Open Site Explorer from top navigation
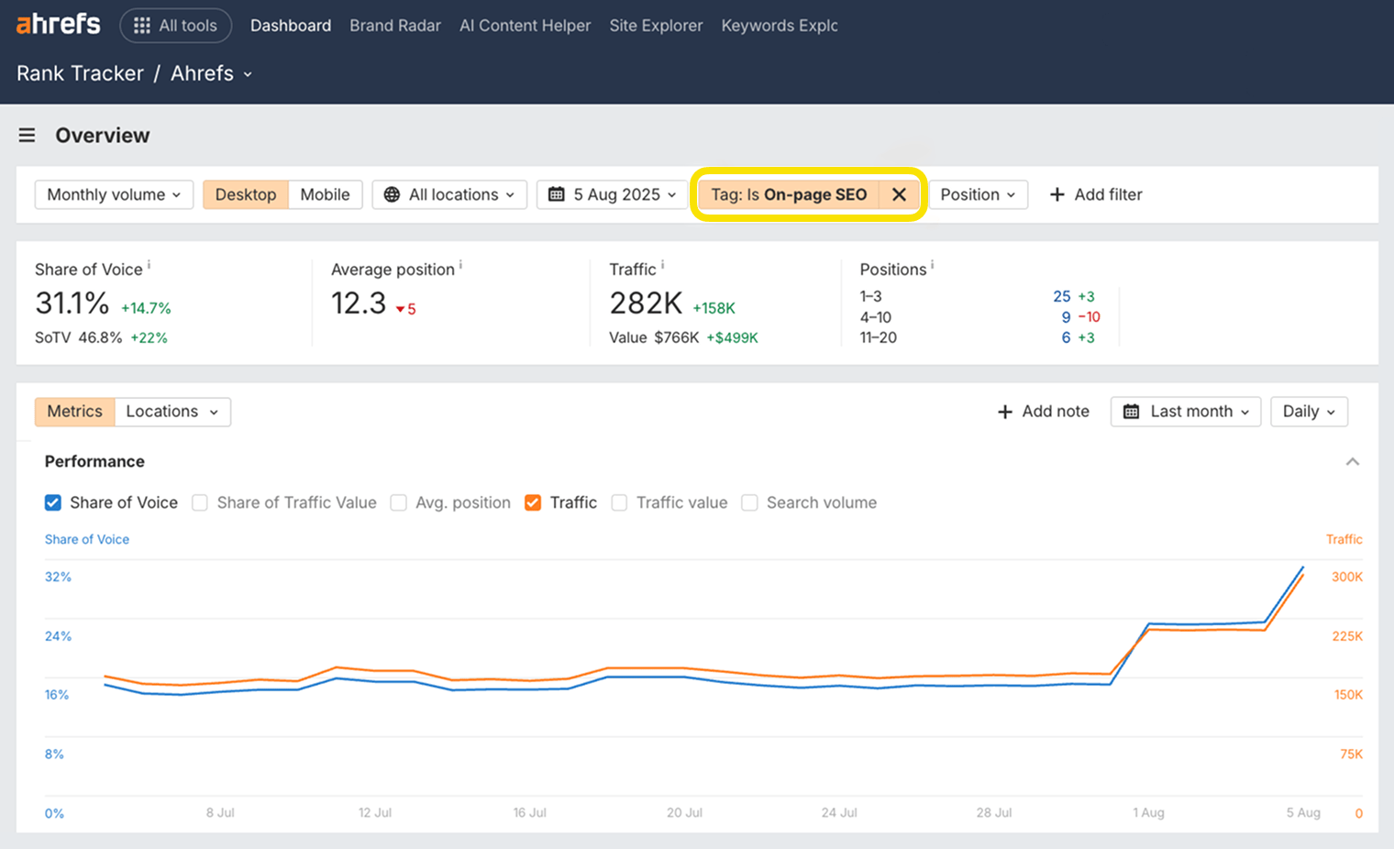The width and height of the screenshot is (1394, 849). point(656,26)
